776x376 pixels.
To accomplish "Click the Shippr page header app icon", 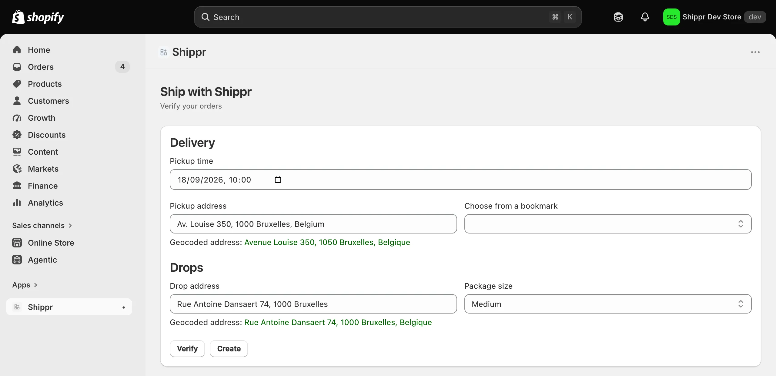I will (164, 52).
